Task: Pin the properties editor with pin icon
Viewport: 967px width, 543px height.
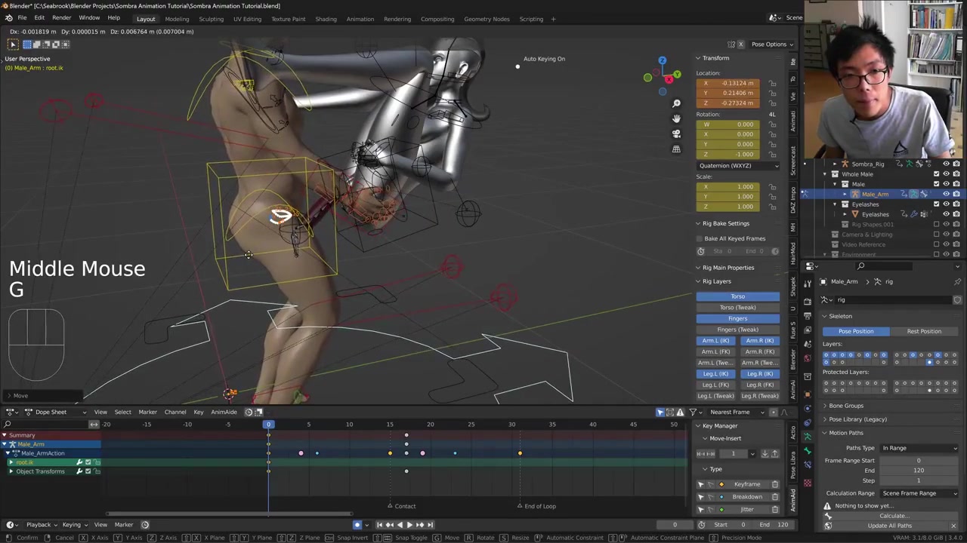Action: 957,282
